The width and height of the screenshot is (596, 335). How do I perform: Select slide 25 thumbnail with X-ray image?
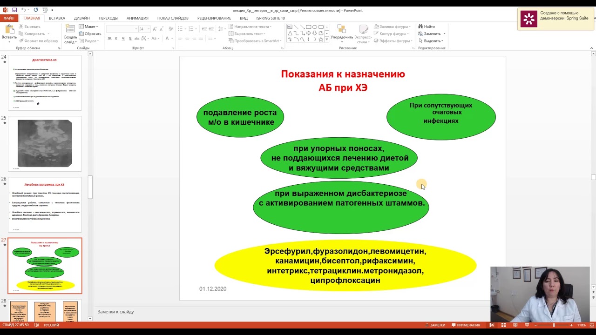point(45,144)
